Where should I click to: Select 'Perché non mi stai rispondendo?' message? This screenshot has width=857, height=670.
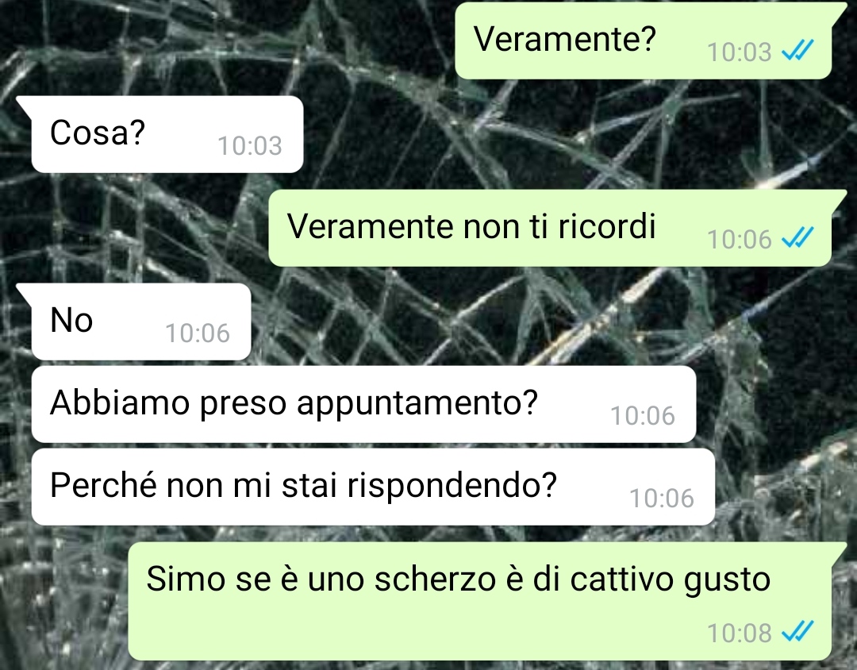pyautogui.click(x=373, y=487)
